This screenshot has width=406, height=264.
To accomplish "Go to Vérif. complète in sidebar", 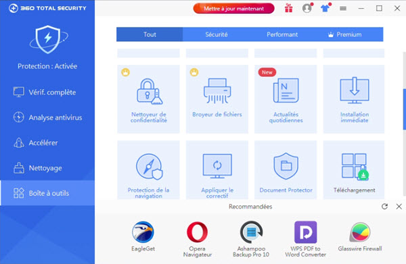I will (x=47, y=93).
